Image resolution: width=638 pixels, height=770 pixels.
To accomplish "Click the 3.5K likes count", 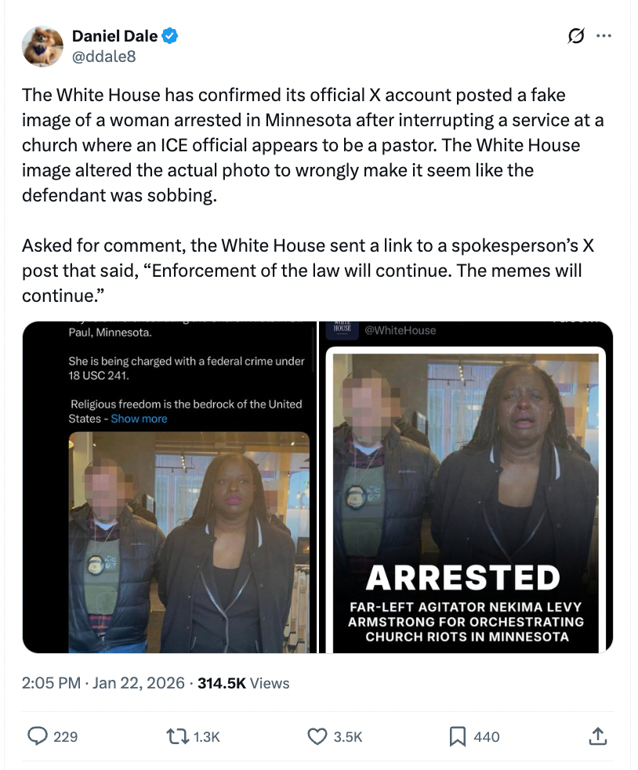I will click(348, 736).
